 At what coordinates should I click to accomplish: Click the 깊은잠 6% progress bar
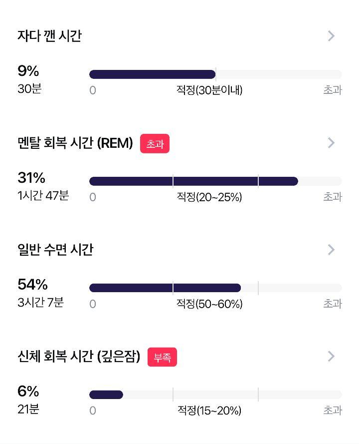(215, 395)
